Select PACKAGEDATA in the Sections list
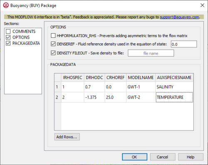This screenshot has height=165, width=208. point(26,43)
